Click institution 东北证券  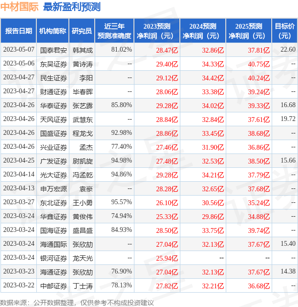(x=54, y=203)
